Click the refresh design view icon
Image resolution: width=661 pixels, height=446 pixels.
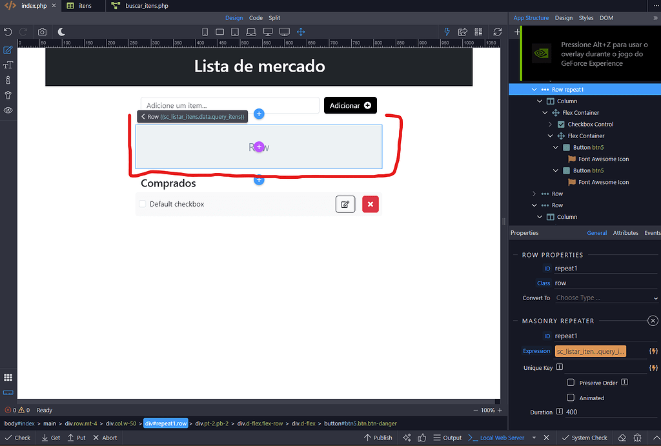[497, 32]
